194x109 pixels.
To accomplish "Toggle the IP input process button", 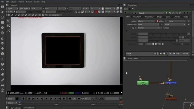I will [x=118, y=12].
